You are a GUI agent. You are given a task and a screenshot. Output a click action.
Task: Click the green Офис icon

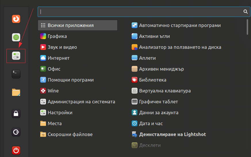coord(43,69)
